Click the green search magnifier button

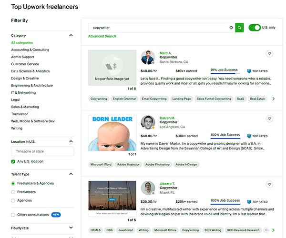pos(239,28)
